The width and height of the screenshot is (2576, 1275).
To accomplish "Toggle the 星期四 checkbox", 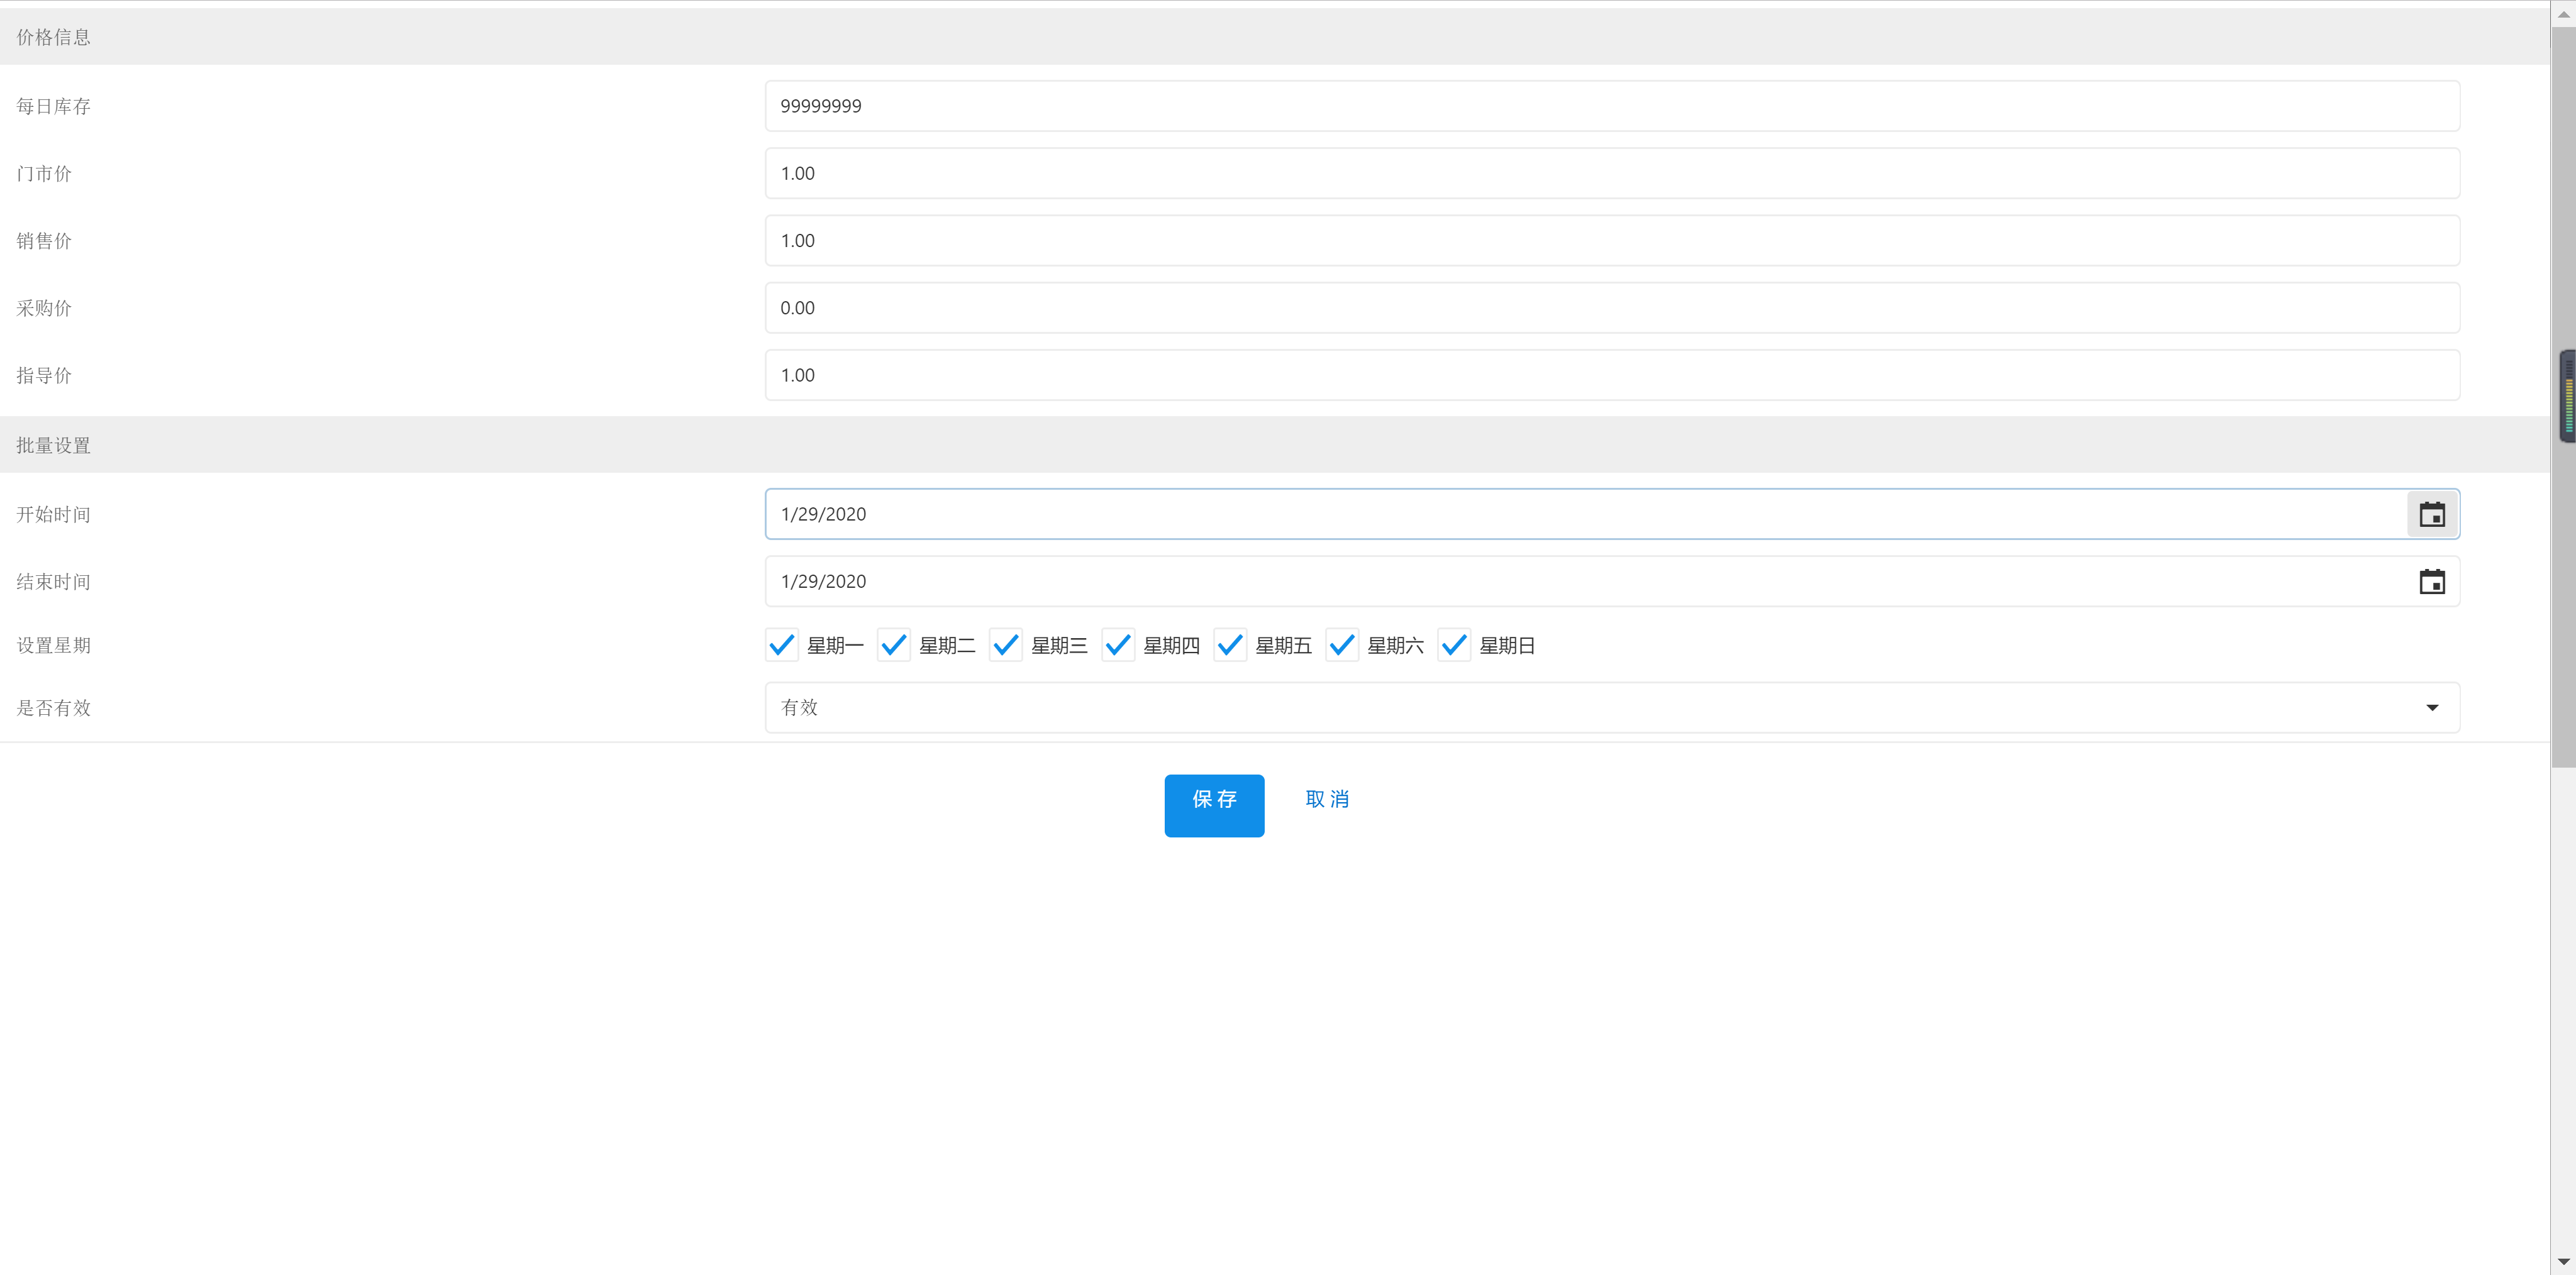I will point(1118,645).
